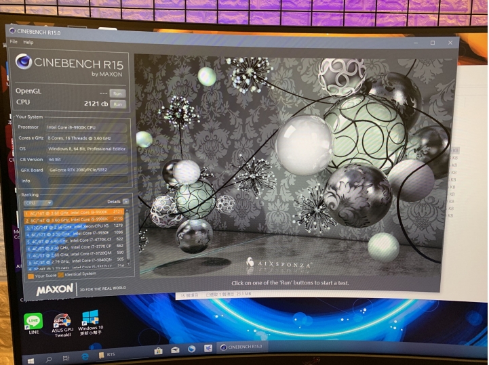Click the Your Score orange legend swatch
This screenshot has width=489, height=365.
[x=31, y=276]
